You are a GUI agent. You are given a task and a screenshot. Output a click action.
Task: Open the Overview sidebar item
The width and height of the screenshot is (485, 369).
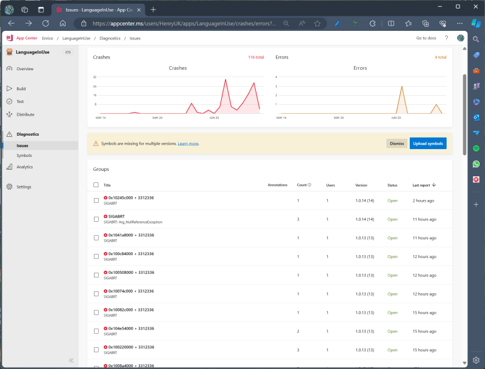25,69
